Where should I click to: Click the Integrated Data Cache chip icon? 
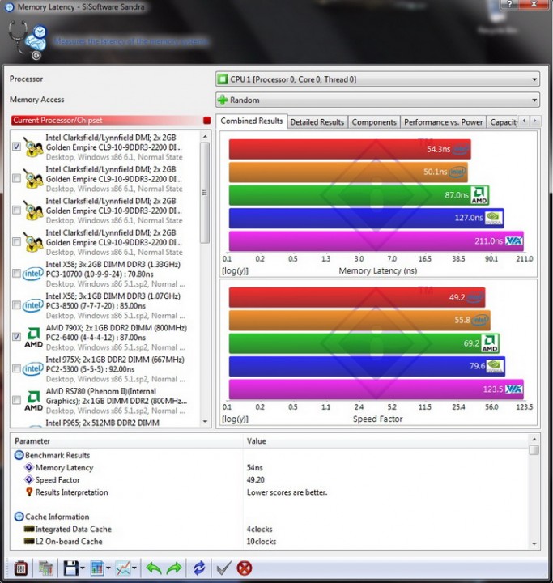[29, 528]
